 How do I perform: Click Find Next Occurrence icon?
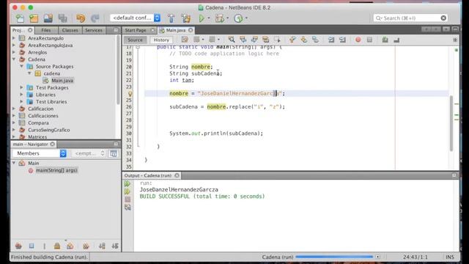(x=254, y=40)
